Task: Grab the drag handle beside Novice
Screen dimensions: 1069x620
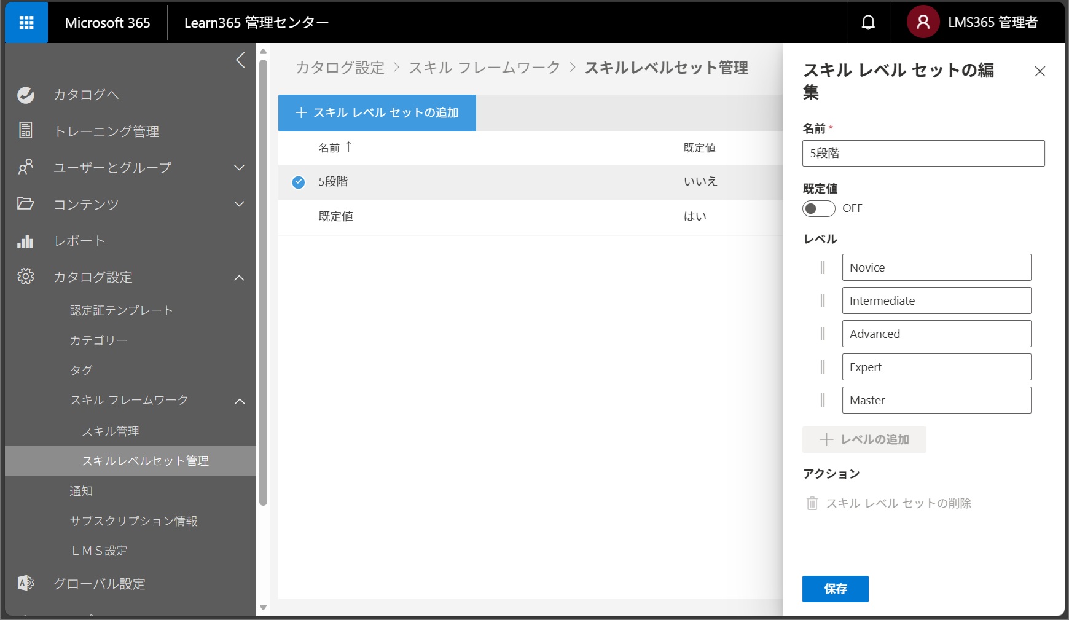Action: click(823, 267)
